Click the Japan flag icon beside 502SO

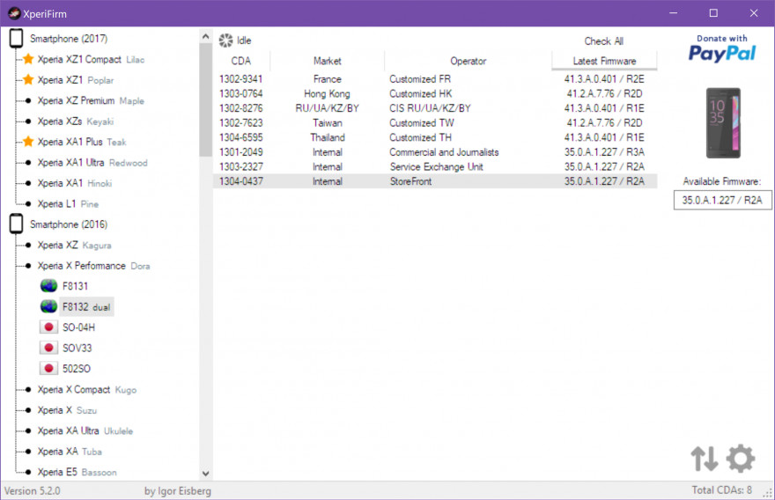click(48, 369)
